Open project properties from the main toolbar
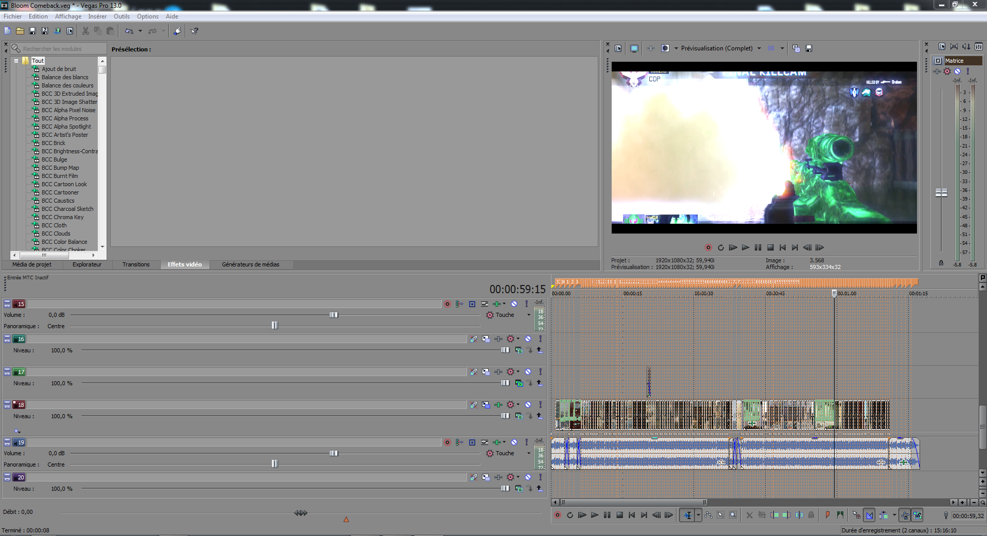 pos(70,31)
